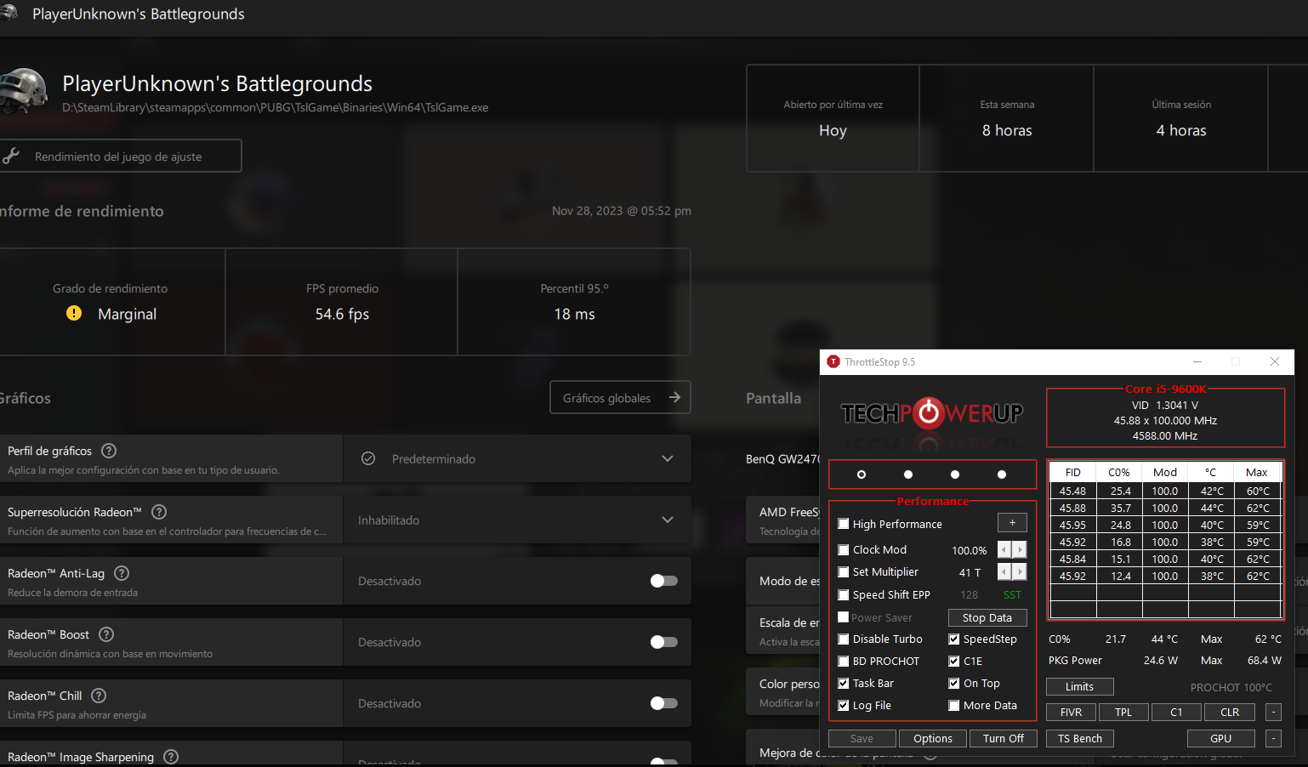Expand the Perfil de gráficos Predeterminado dropdown

pos(517,458)
